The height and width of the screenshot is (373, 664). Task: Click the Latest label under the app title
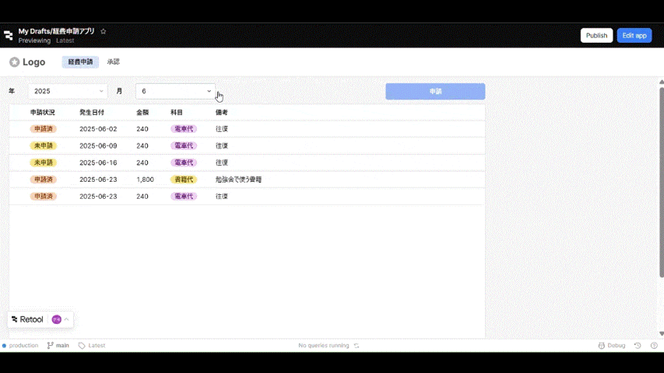click(65, 40)
